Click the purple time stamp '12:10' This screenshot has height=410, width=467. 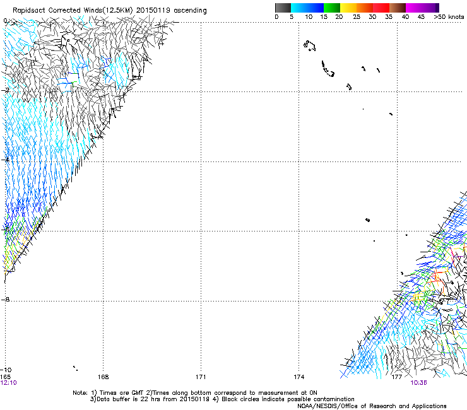(x=9, y=383)
